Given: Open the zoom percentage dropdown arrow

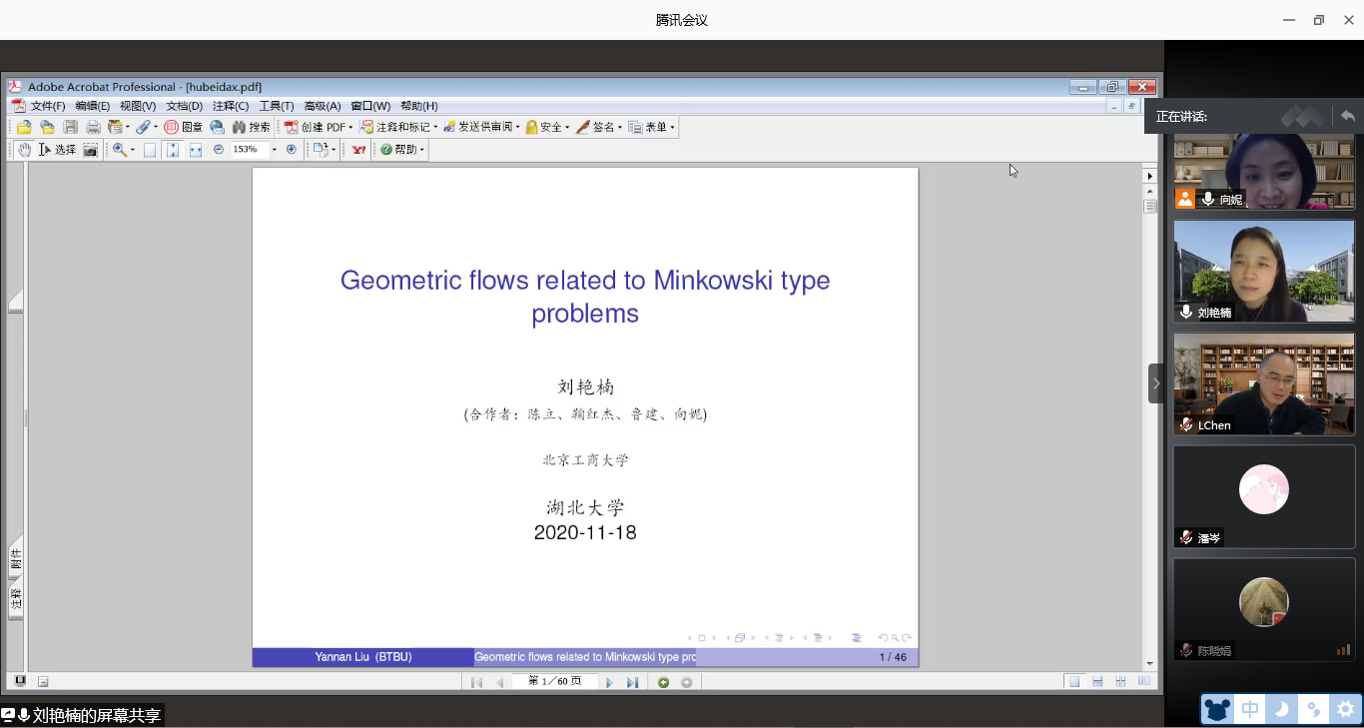Looking at the screenshot, I should point(275,150).
